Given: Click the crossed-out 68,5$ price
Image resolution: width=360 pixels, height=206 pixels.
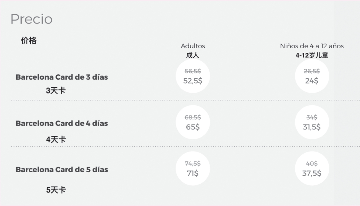Looking at the screenshot, I should click(x=193, y=118).
